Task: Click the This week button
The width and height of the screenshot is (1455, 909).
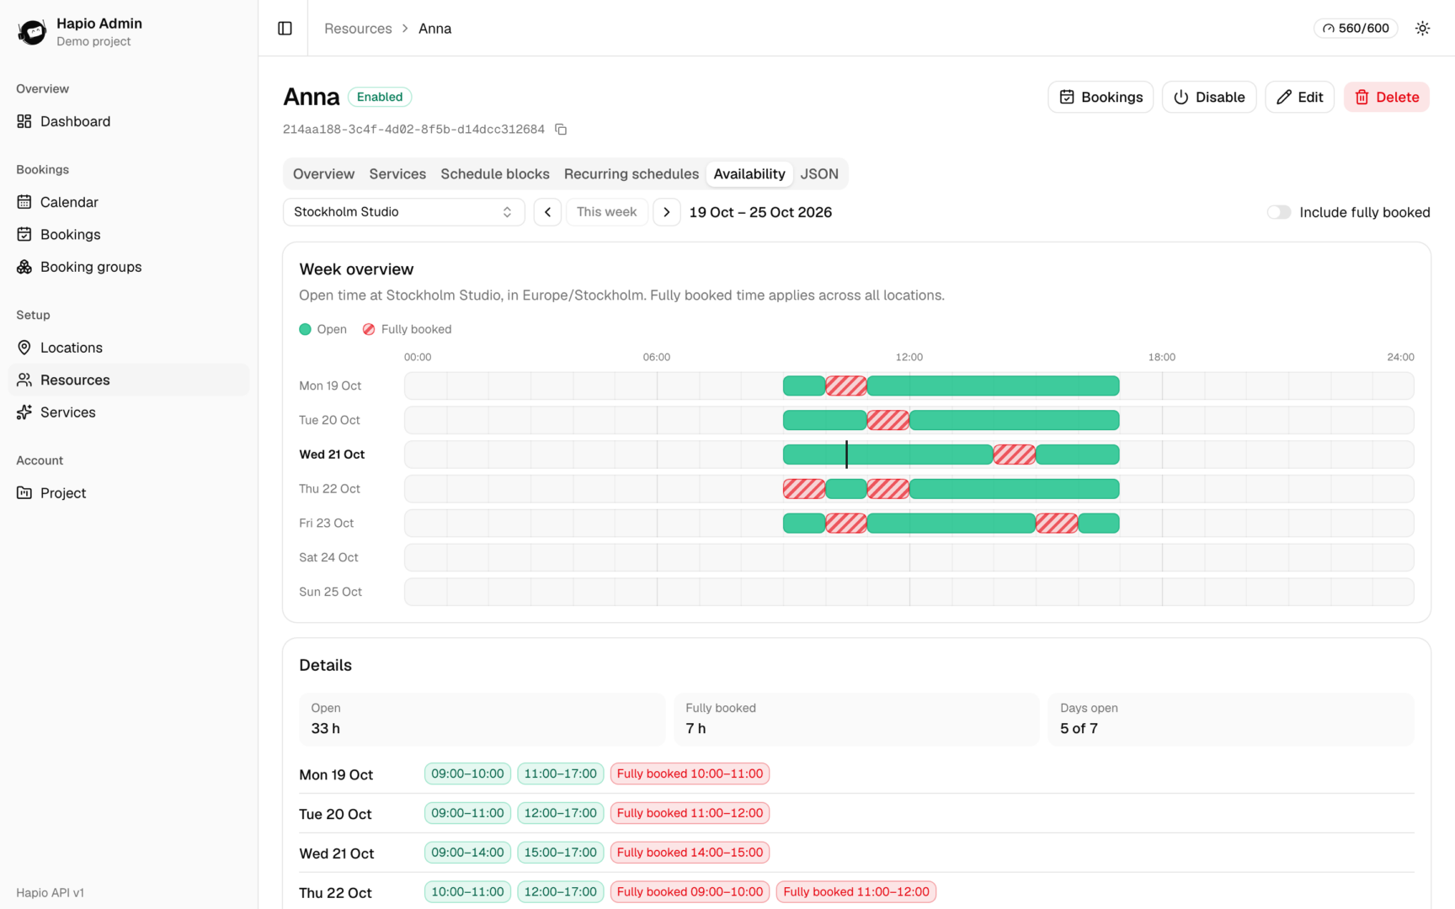Action: 606,212
